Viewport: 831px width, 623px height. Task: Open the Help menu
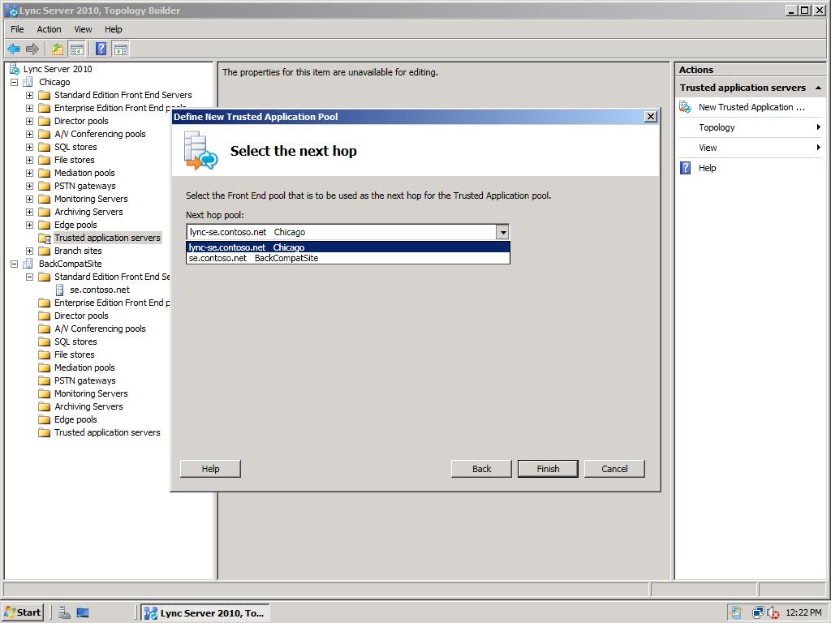[114, 29]
